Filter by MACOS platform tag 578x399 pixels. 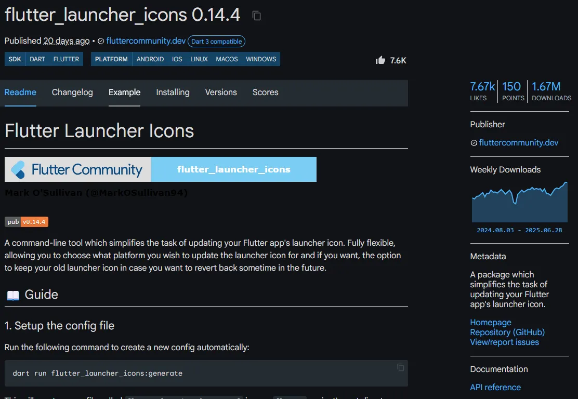[227, 59]
